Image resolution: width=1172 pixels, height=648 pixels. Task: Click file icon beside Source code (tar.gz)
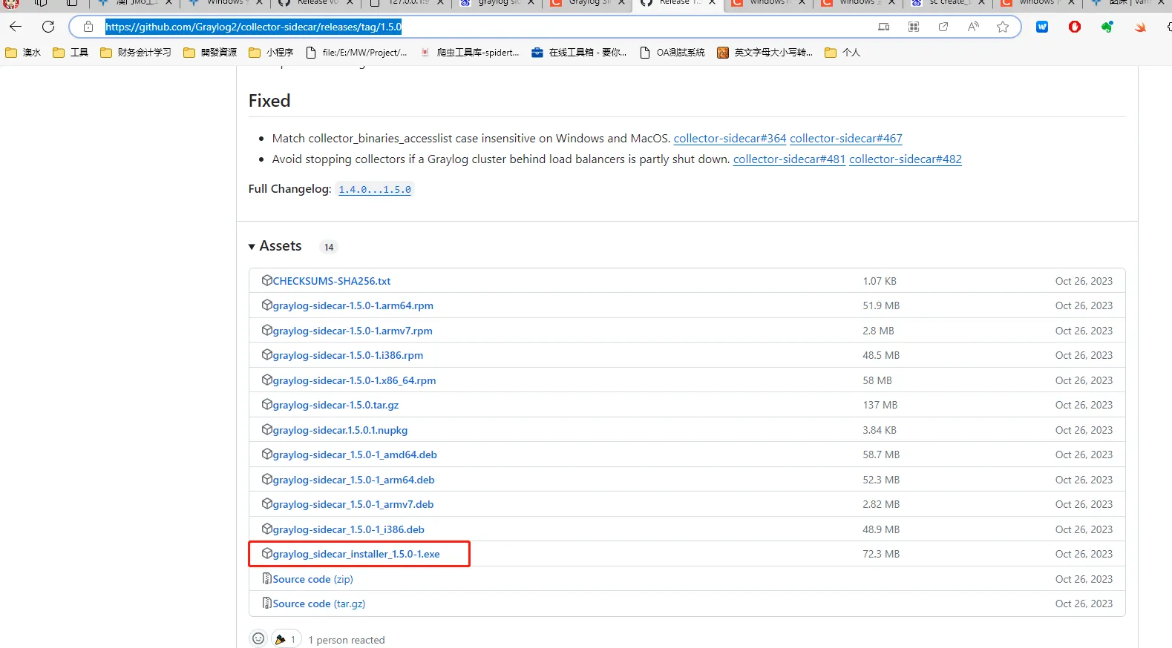267,603
